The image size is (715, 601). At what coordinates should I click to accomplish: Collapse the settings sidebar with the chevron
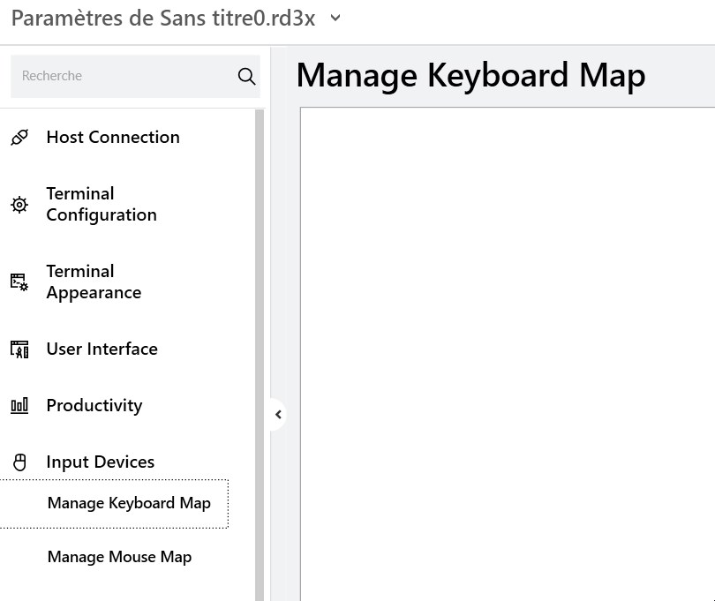click(279, 414)
